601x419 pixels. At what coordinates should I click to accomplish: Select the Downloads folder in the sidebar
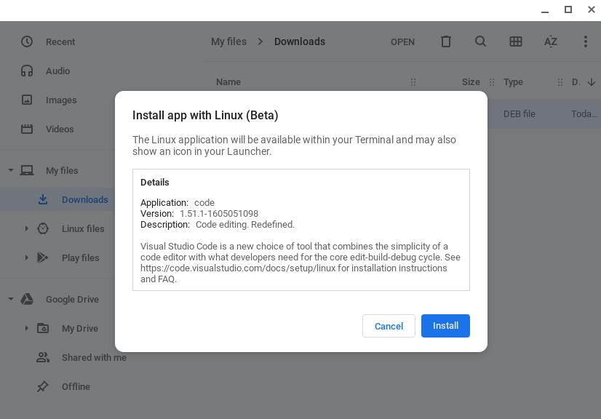[84, 199]
